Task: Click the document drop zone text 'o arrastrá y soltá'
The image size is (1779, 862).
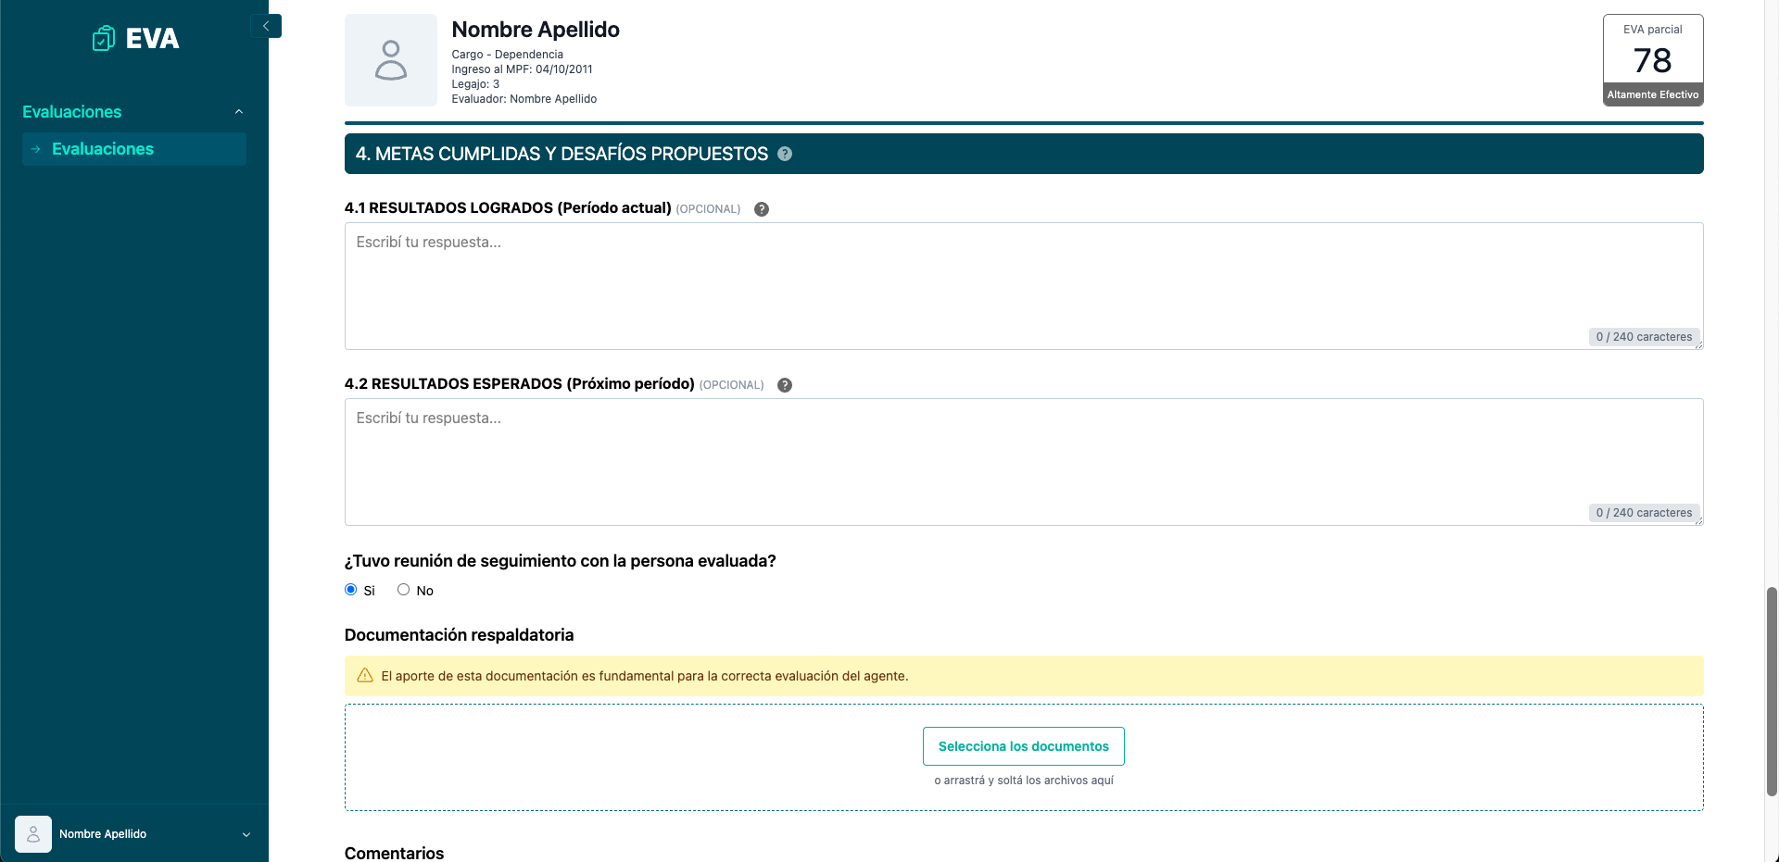Action: click(x=1024, y=781)
